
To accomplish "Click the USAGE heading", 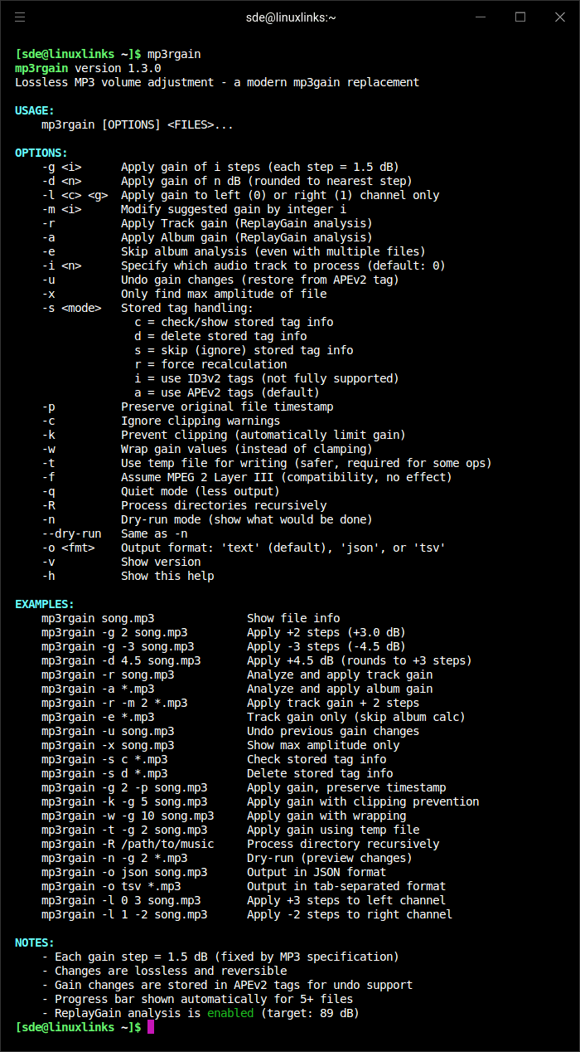I will (36, 110).
